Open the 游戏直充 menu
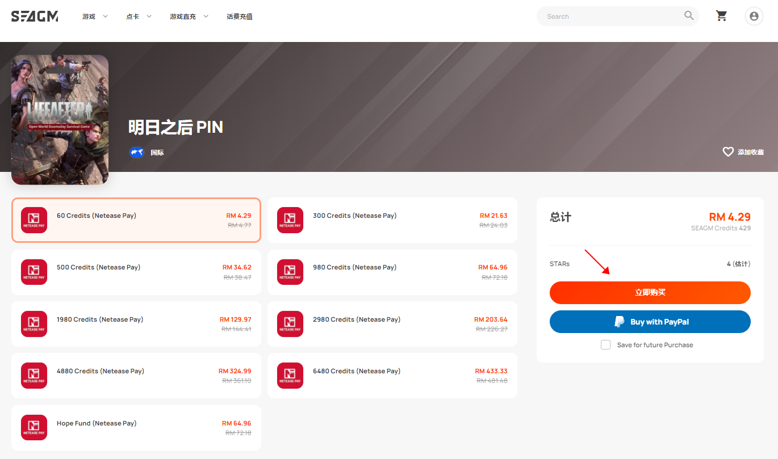This screenshot has height=459, width=778. [182, 16]
